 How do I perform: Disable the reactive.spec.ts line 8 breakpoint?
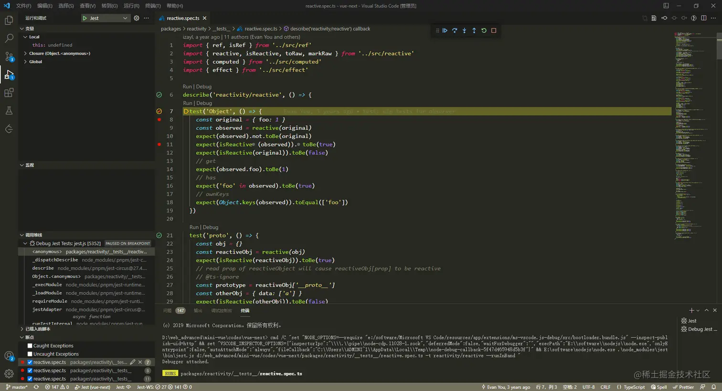click(30, 370)
